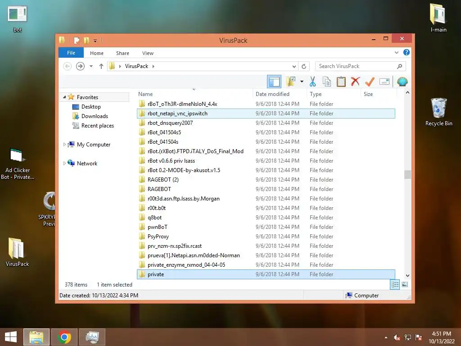
Task: Click the Copy toolbar icon
Action: click(x=327, y=82)
